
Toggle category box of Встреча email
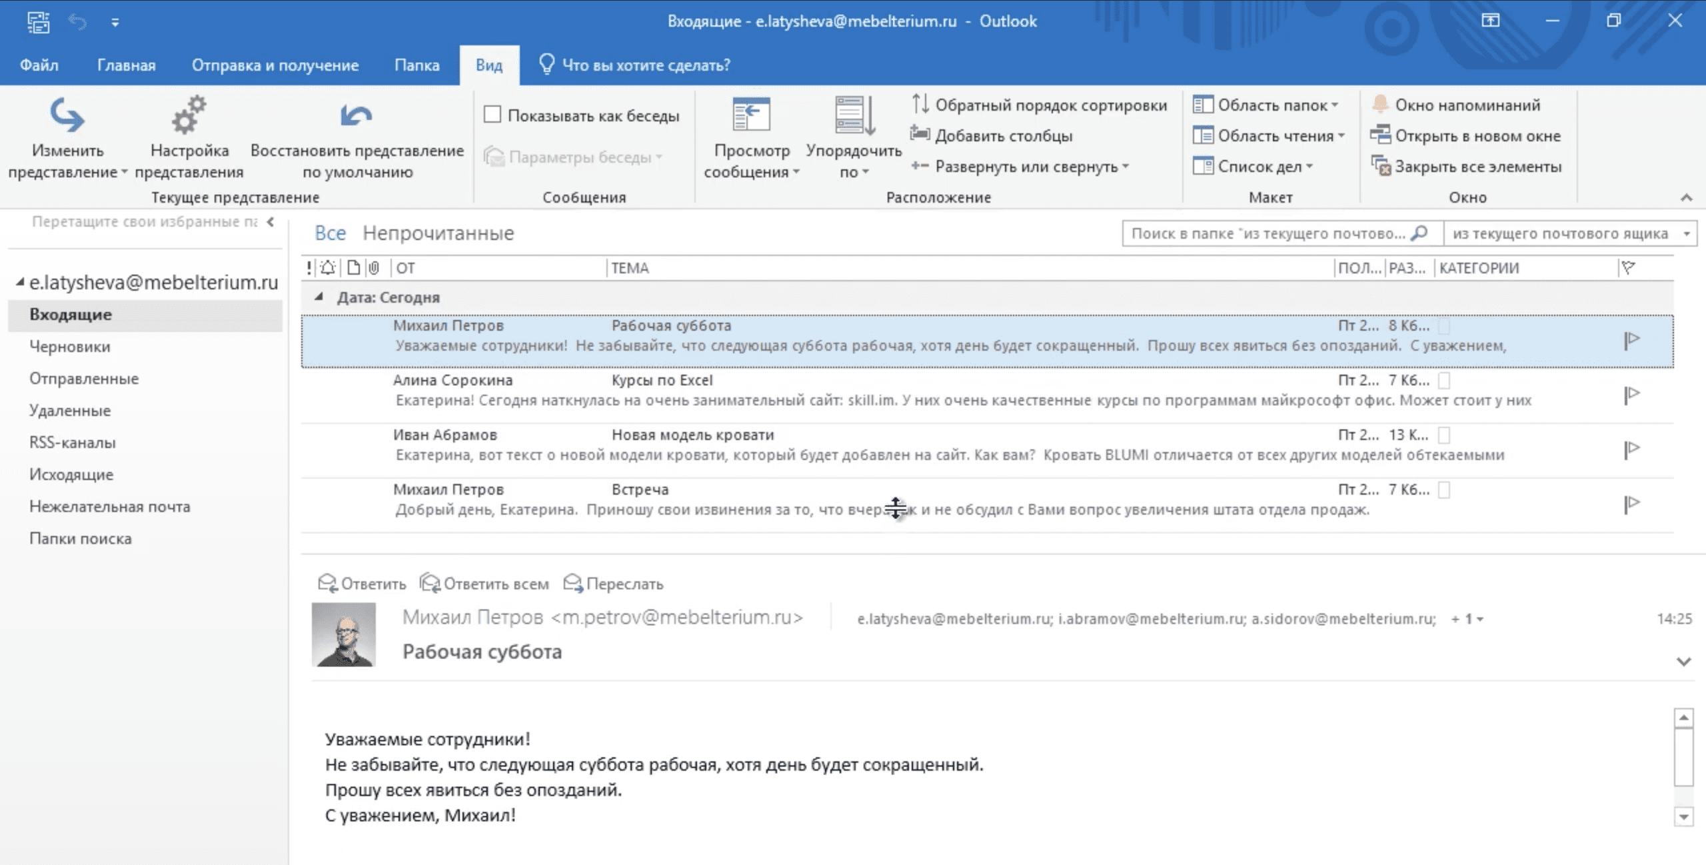[1444, 490]
